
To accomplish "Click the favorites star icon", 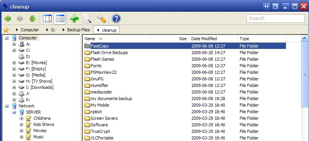I will click(6, 30).
